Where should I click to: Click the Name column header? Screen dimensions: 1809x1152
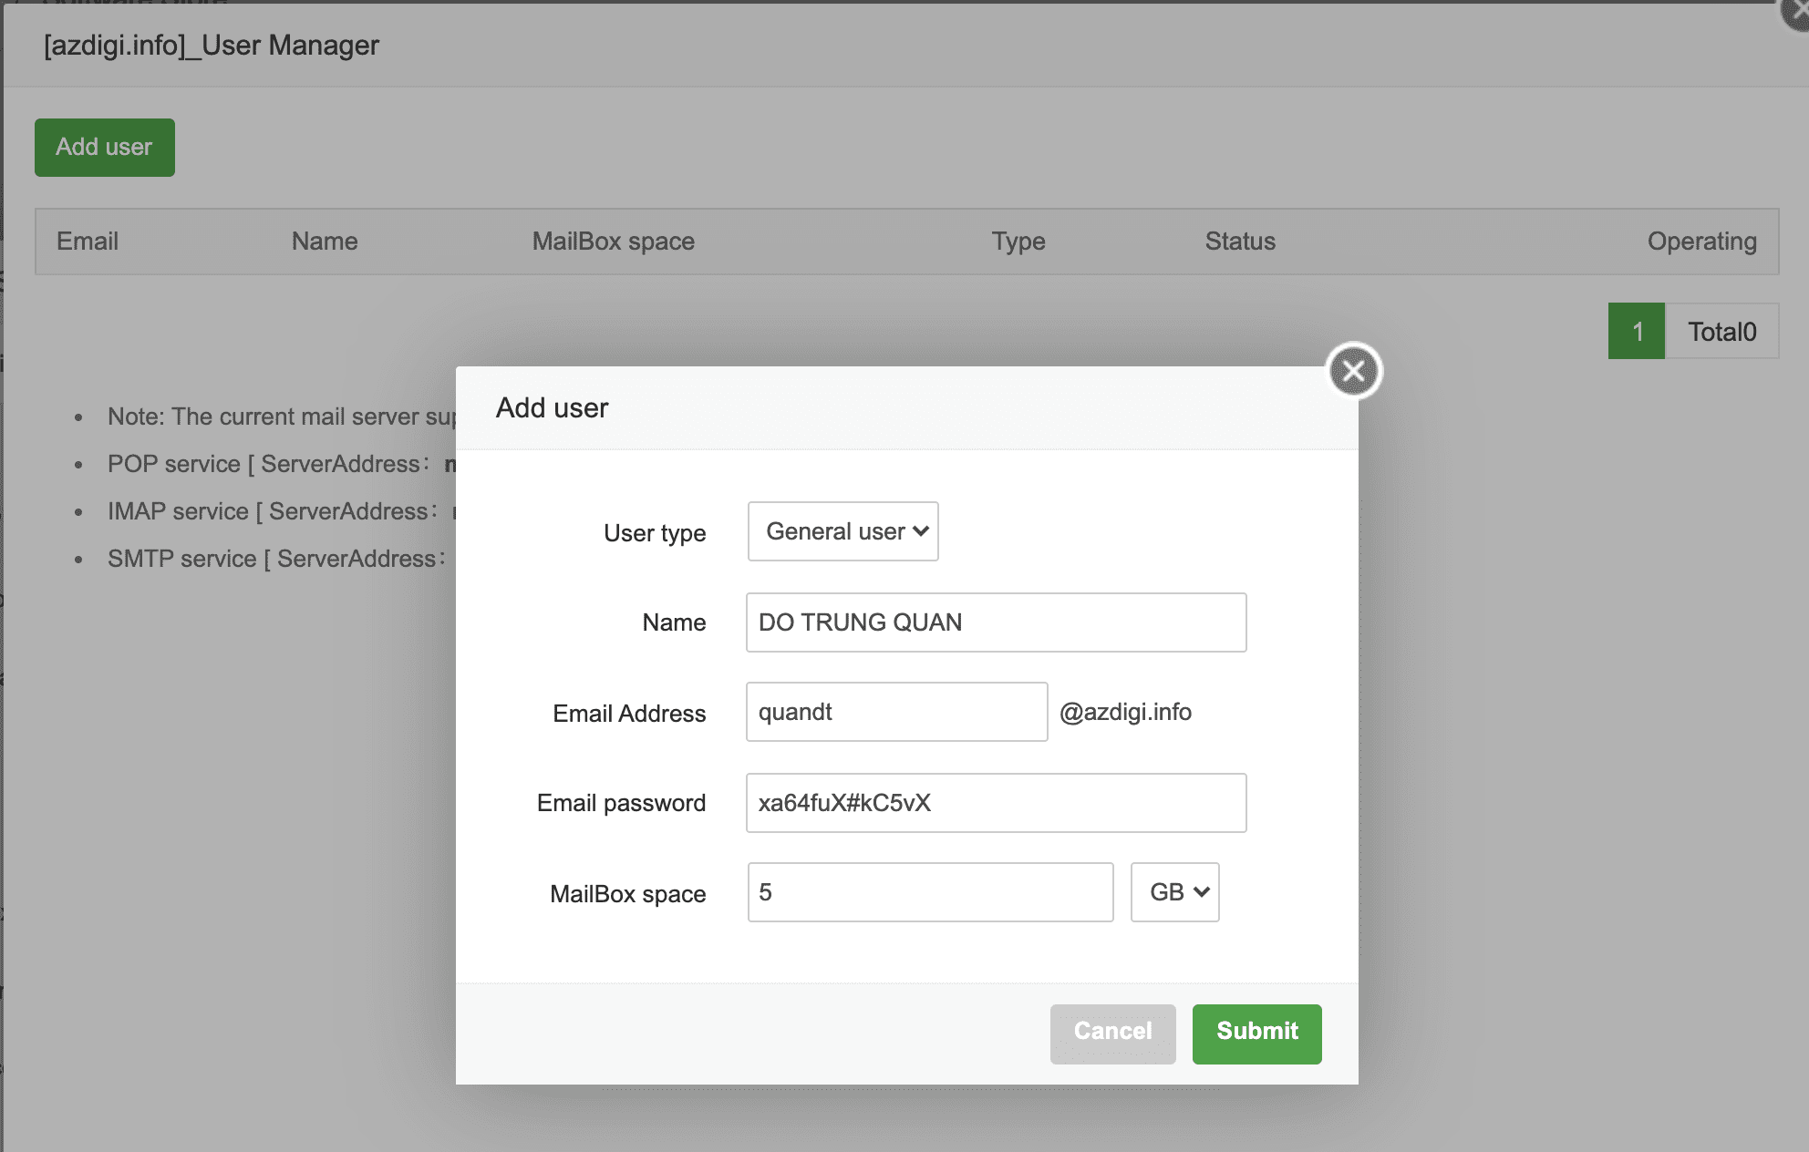pos(325,242)
